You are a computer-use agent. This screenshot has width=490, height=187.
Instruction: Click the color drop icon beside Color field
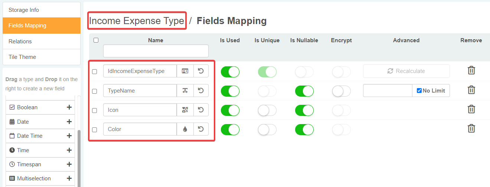pos(185,129)
